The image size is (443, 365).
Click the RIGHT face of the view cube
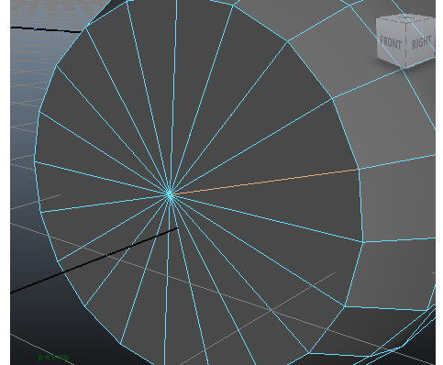pos(421,42)
